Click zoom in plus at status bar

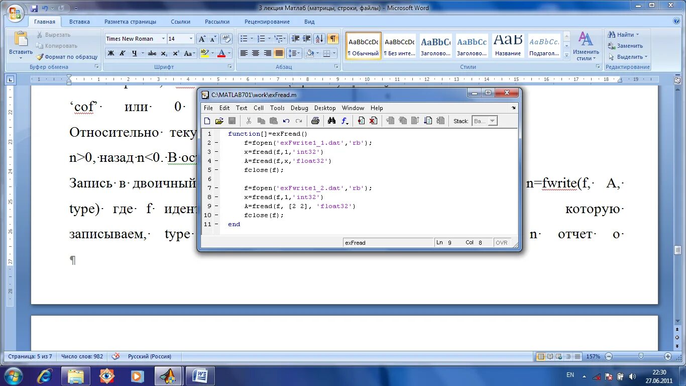coord(667,356)
